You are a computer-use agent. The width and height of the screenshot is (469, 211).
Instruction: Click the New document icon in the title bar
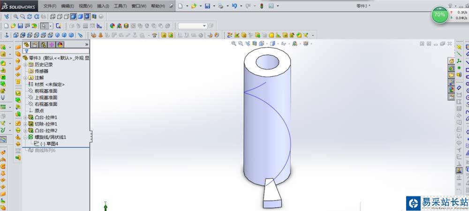(182, 6)
